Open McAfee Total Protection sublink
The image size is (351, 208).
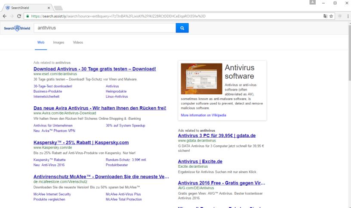tap(124, 199)
